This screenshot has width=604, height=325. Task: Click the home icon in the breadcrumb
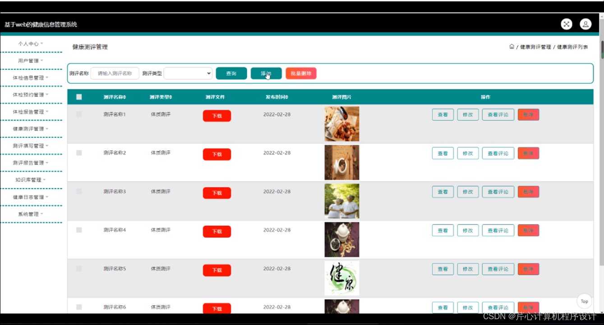512,46
